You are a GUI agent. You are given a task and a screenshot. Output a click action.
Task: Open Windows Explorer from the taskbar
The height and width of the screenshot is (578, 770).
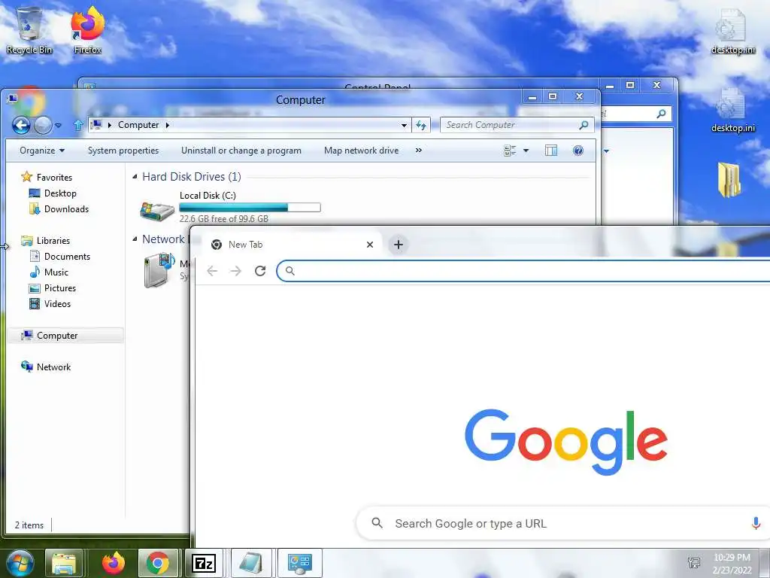pos(63,563)
